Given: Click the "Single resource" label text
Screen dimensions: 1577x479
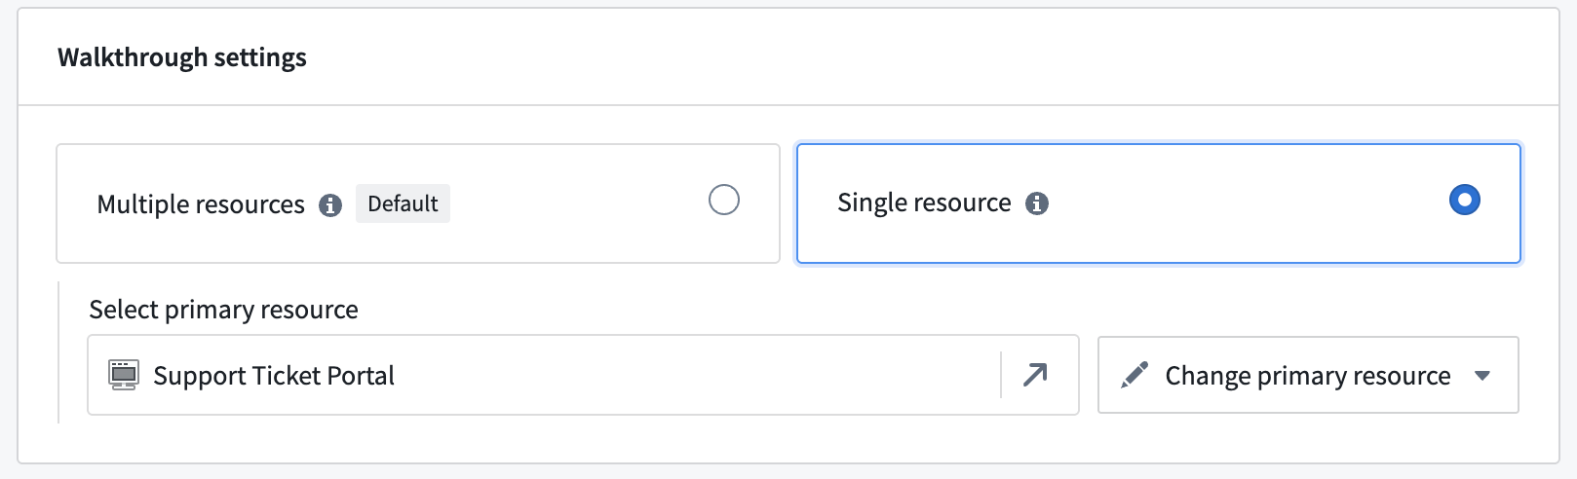Looking at the screenshot, I should (x=924, y=203).
